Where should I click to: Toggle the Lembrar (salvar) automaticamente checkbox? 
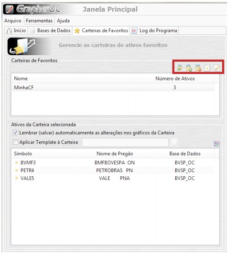15,132
